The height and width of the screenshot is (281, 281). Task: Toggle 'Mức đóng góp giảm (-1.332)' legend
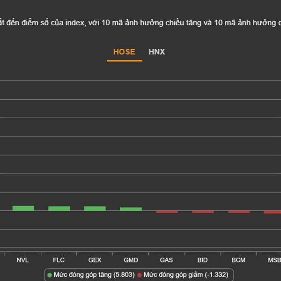183,275
